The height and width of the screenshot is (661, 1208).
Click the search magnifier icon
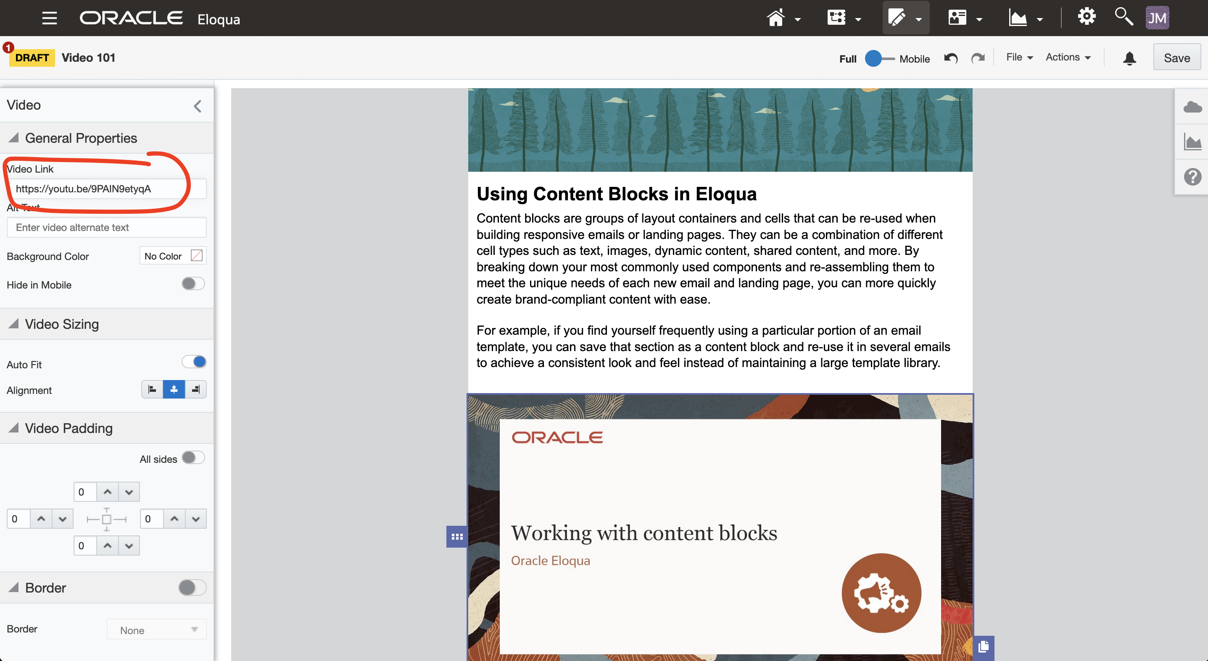[x=1124, y=17]
